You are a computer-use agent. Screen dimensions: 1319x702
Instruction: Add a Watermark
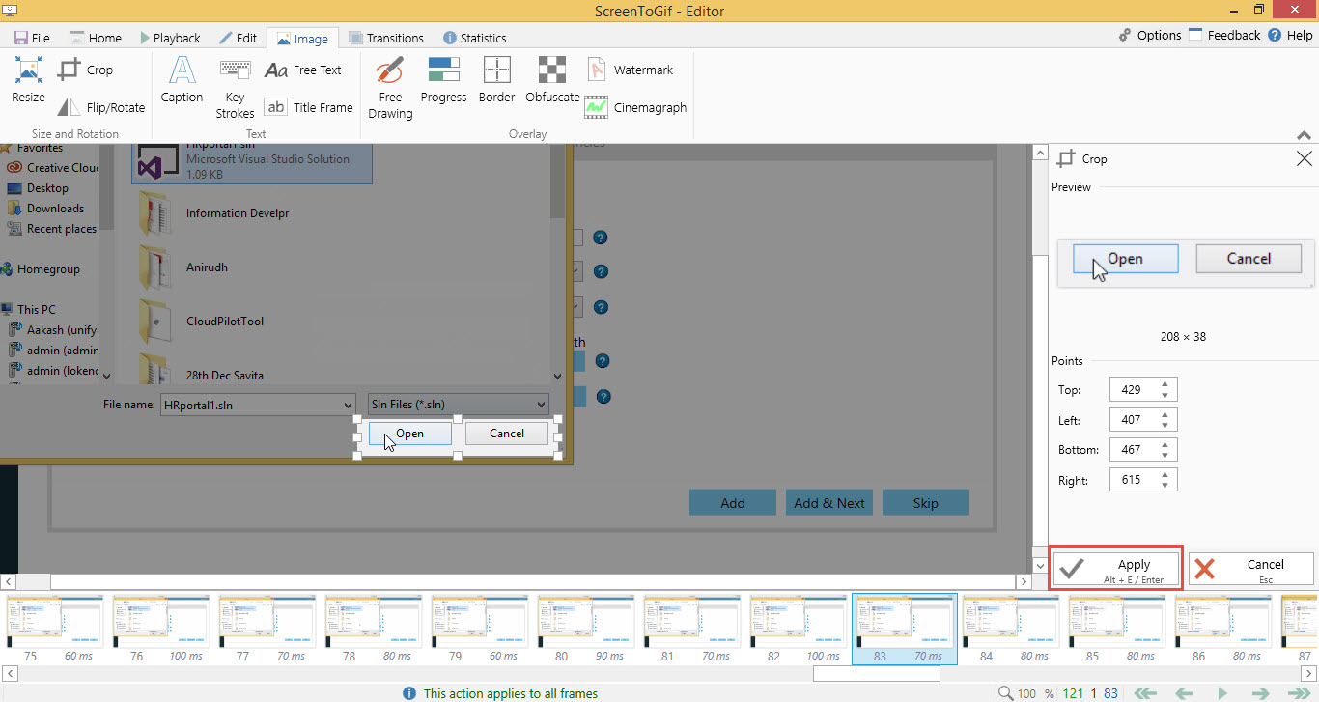click(x=630, y=70)
